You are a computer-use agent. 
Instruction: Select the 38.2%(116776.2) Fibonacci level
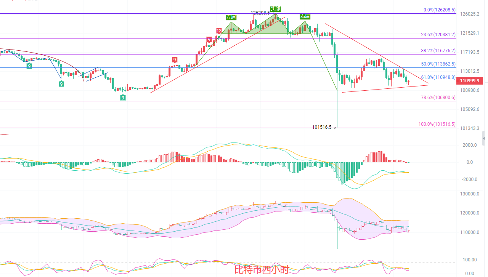pos(438,50)
